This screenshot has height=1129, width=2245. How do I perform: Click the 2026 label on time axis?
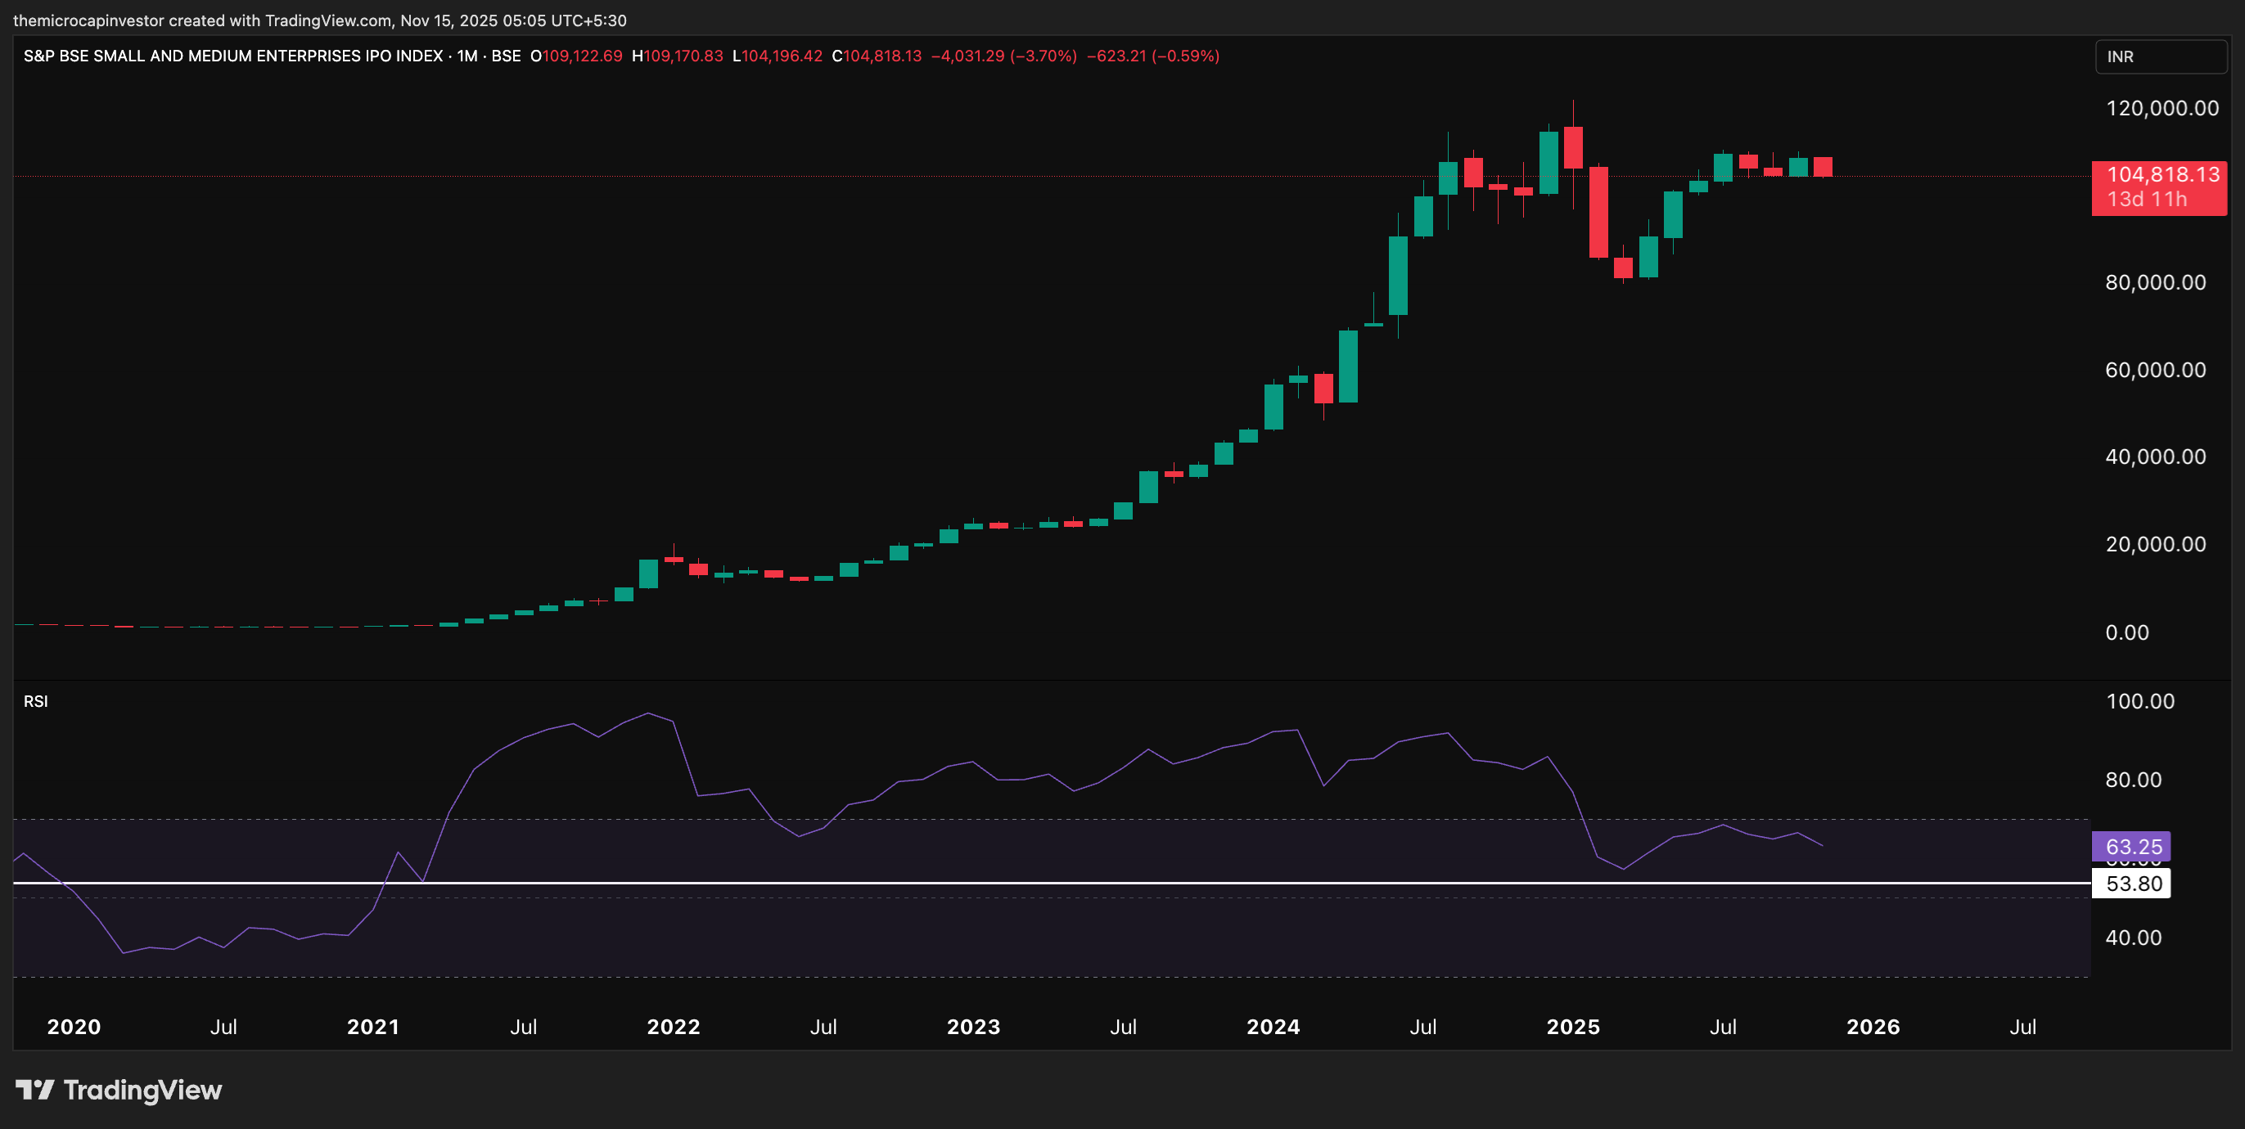(x=1873, y=1026)
